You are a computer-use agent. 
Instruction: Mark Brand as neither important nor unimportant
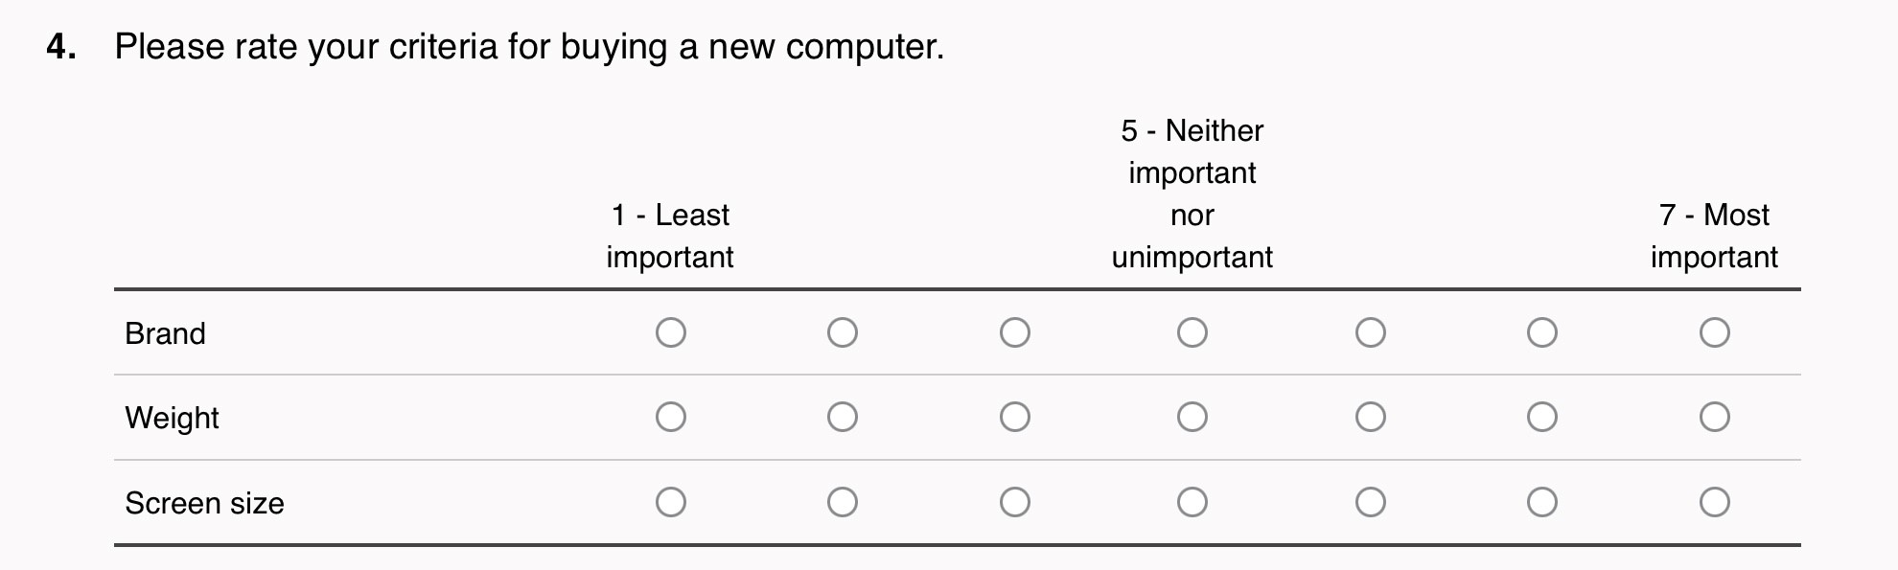point(1192,332)
